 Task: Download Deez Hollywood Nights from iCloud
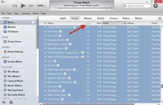[88, 70]
